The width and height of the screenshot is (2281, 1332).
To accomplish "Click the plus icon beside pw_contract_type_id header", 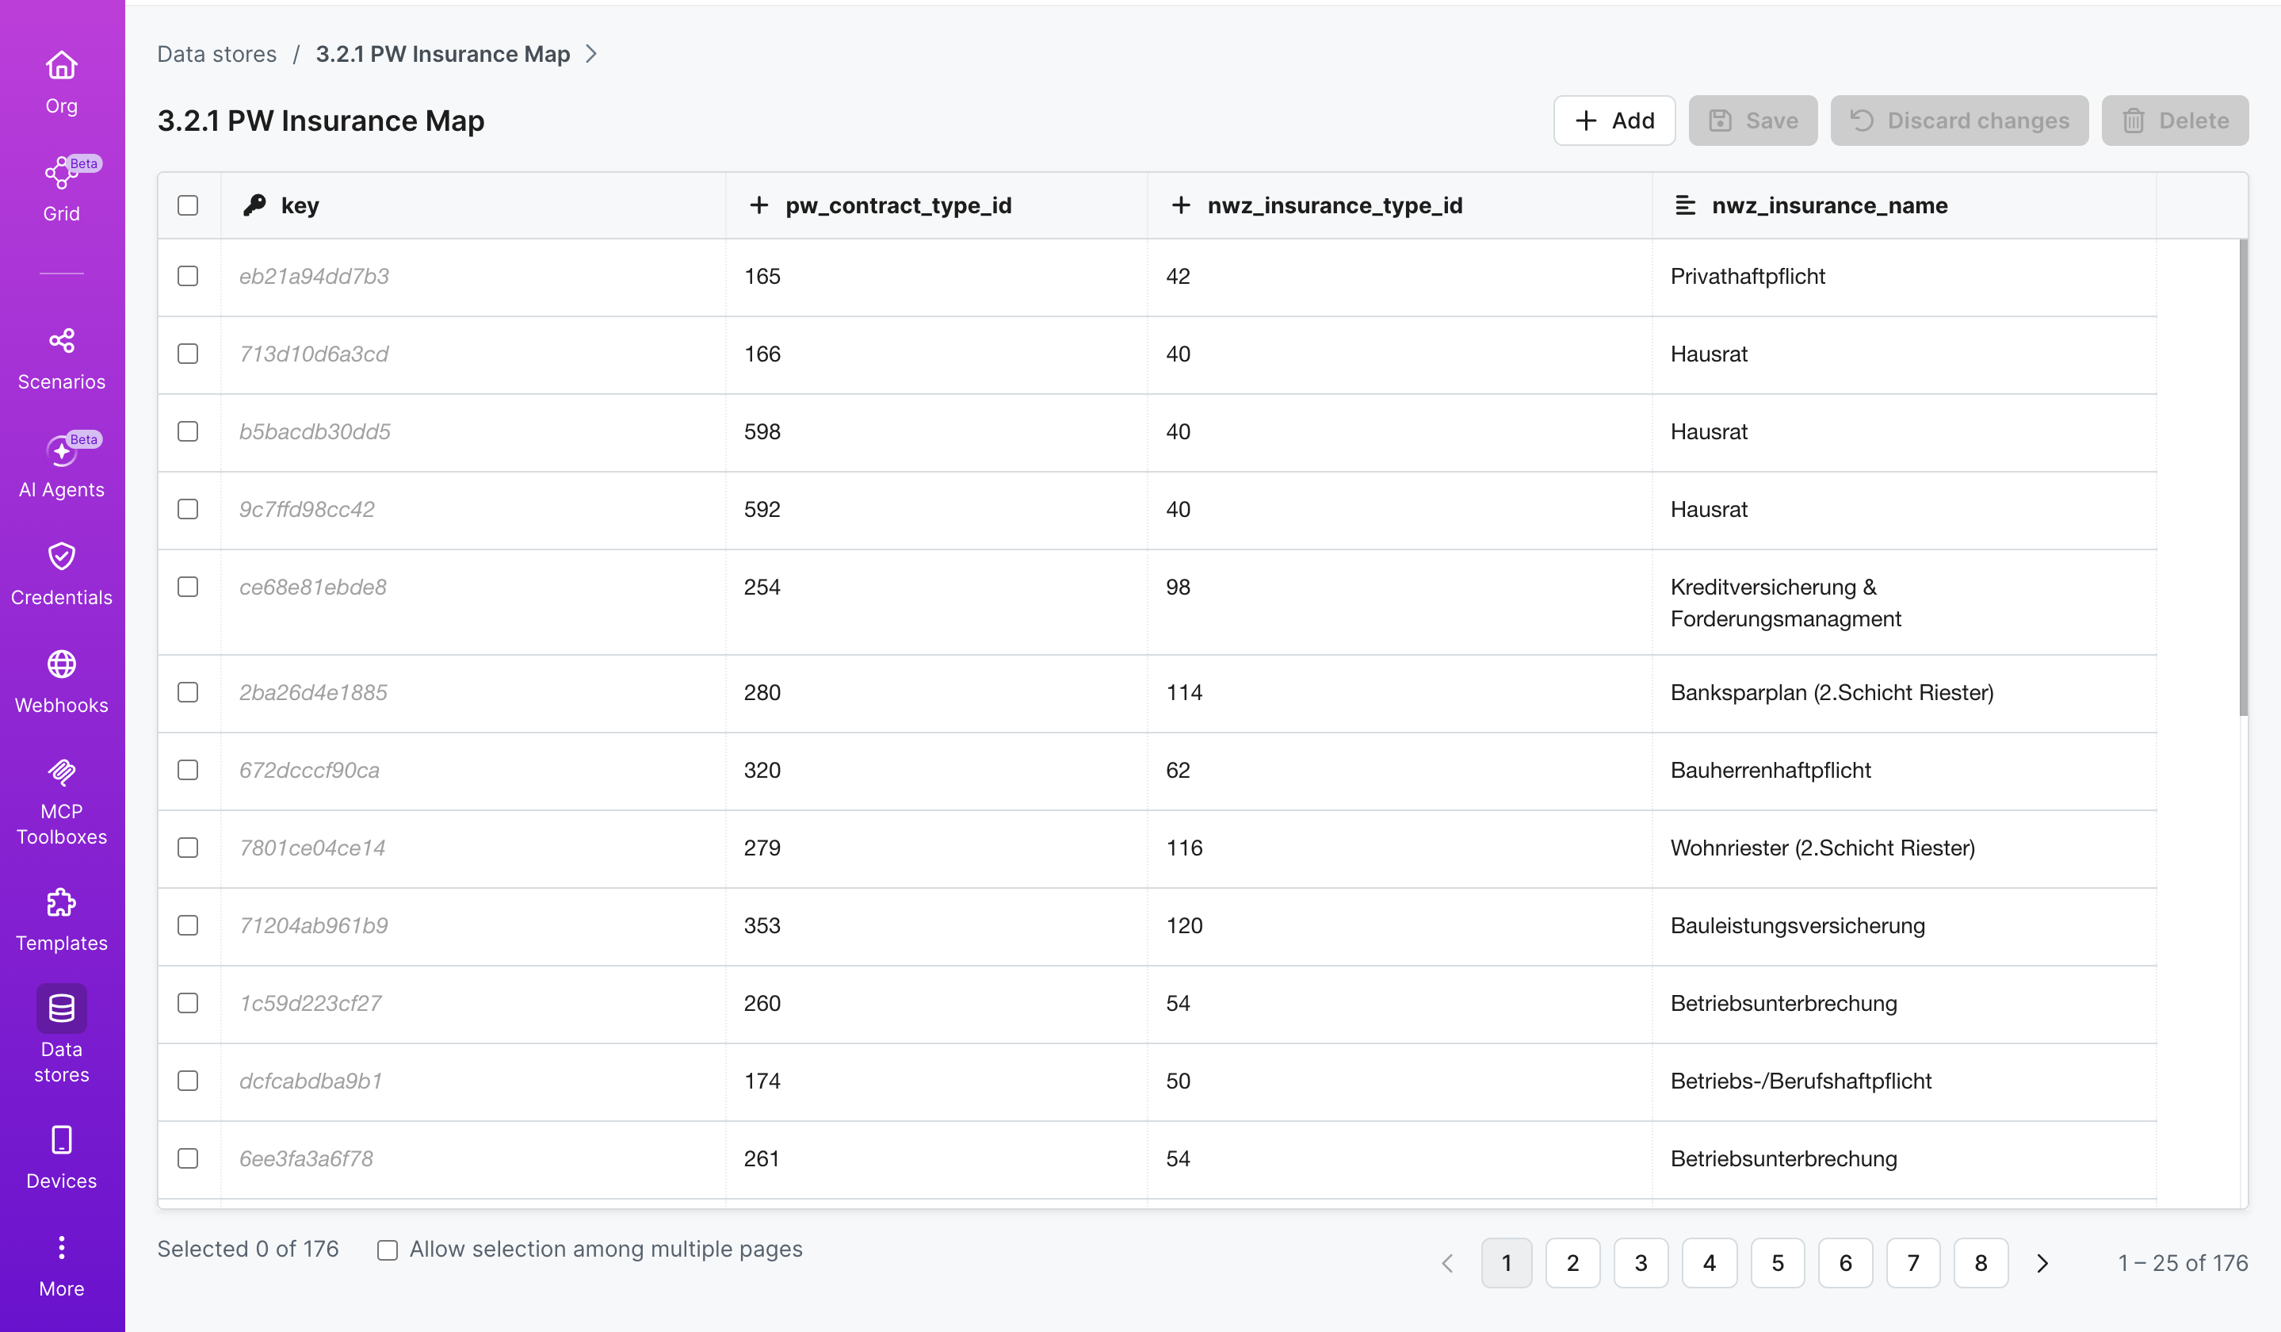I will tap(758, 205).
